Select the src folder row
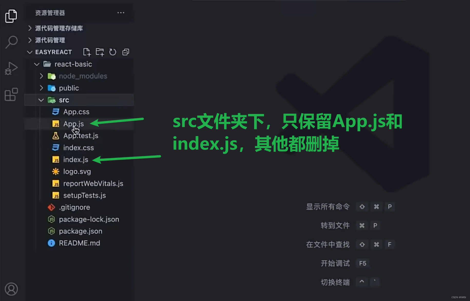 point(79,100)
